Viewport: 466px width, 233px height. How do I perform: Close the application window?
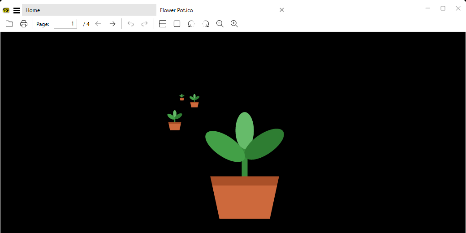click(x=458, y=9)
